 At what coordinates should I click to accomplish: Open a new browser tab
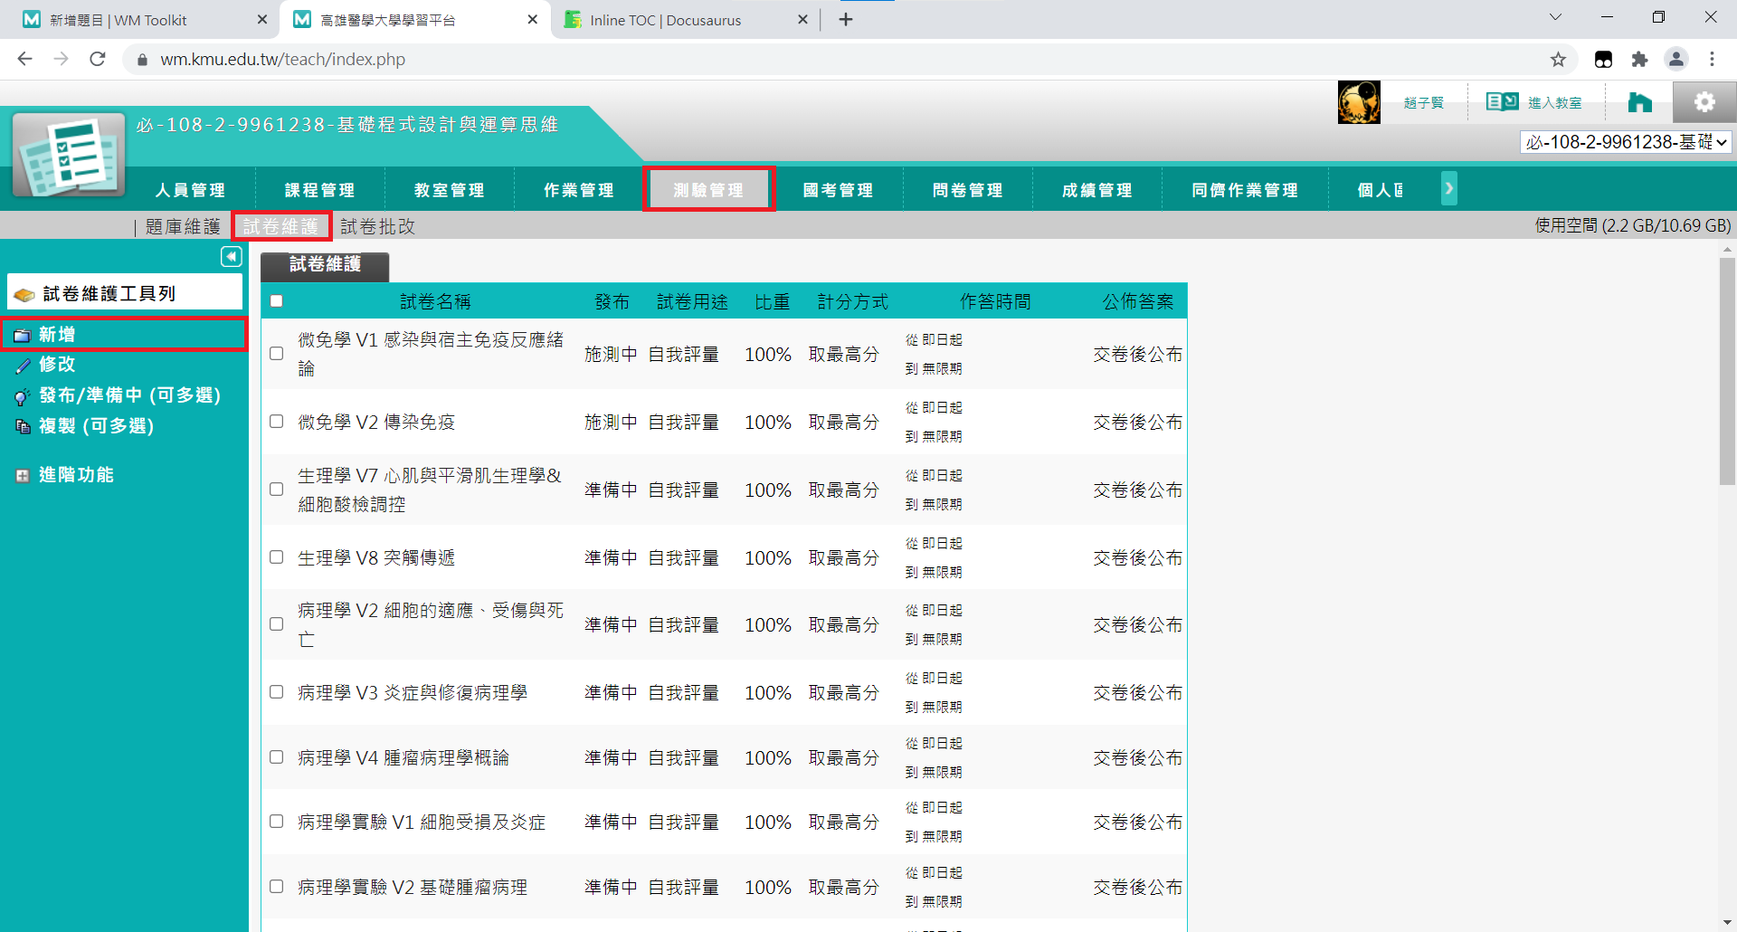pyautogui.click(x=845, y=19)
